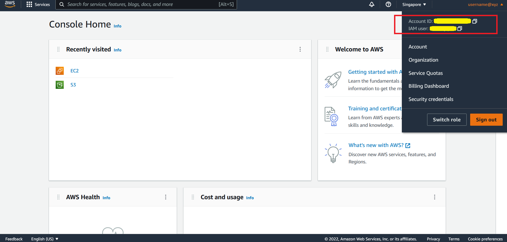Open the Services grid menu
Image resolution: width=507 pixels, height=242 pixels.
(38, 5)
